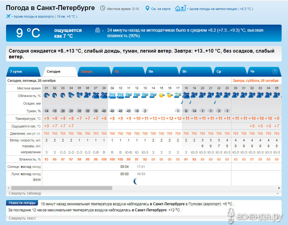Click the cloudiness icon for hour 03
The height and width of the screenshot is (225, 288).
coord(63,95)
